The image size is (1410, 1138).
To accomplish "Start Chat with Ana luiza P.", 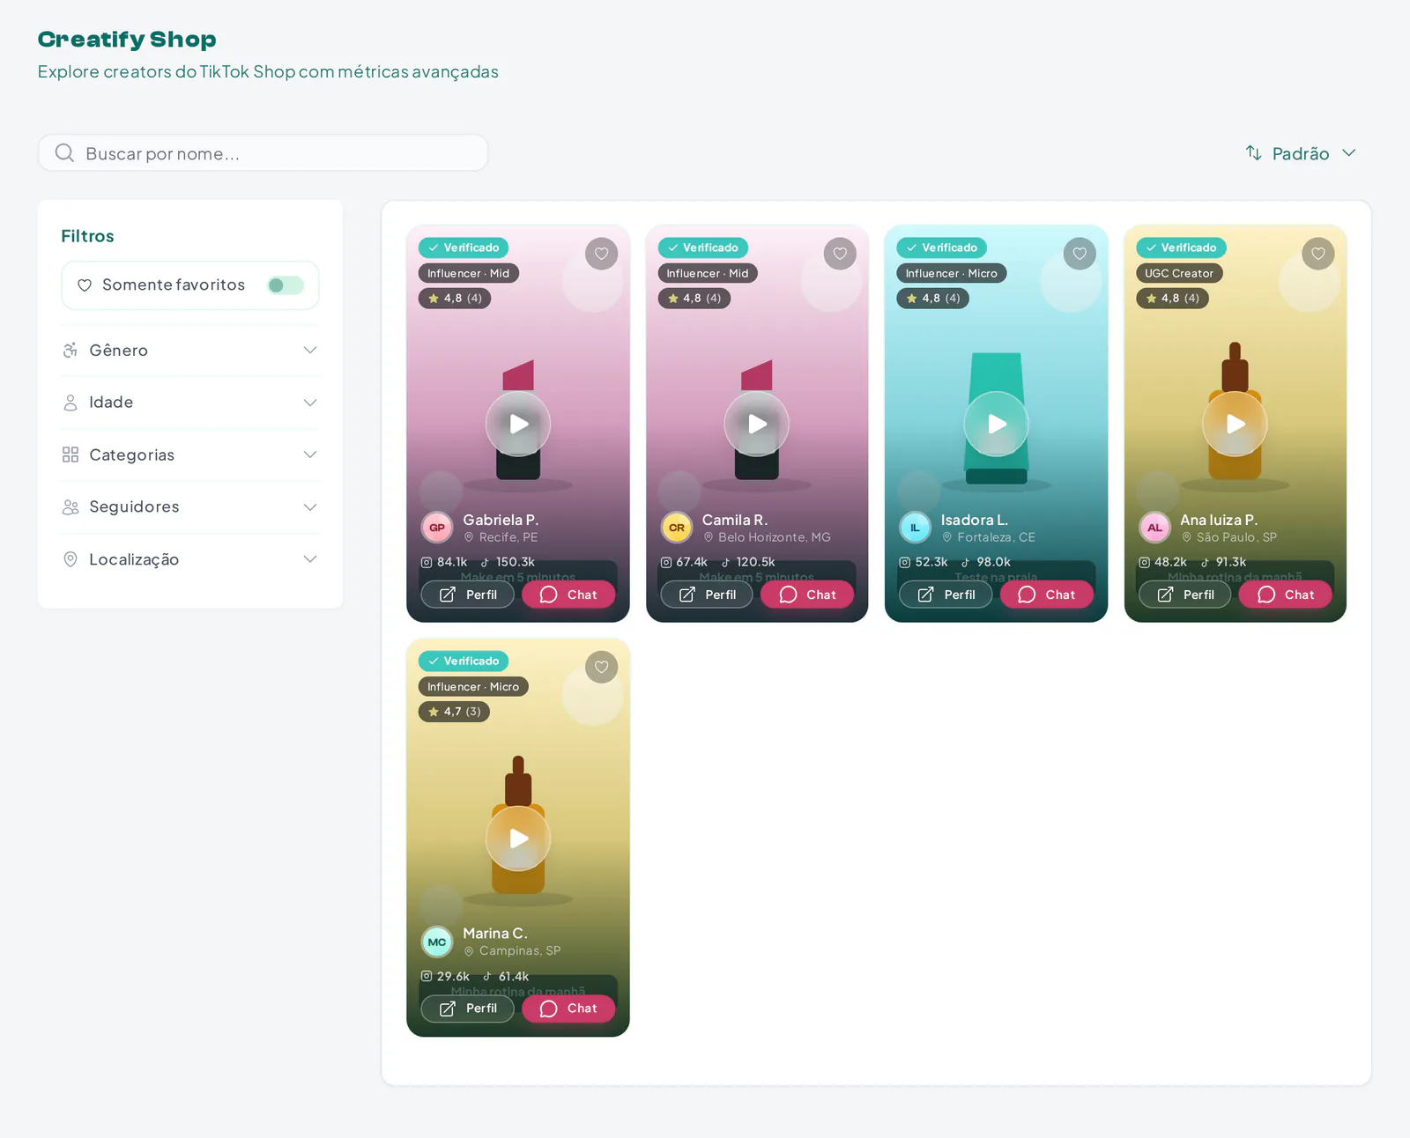I will pos(1286,595).
